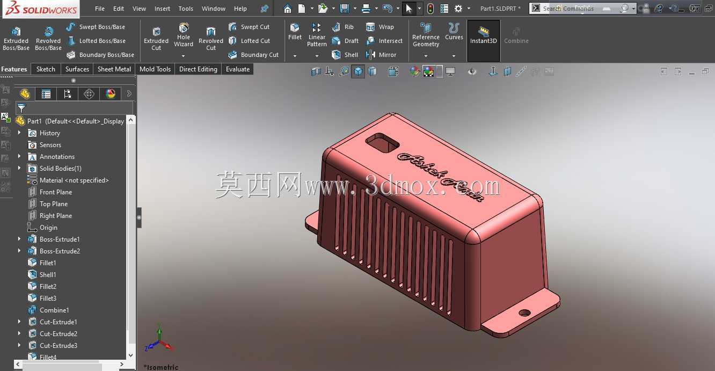Choose Boundary Cut
The width and height of the screenshot is (715, 371).
pyautogui.click(x=253, y=55)
